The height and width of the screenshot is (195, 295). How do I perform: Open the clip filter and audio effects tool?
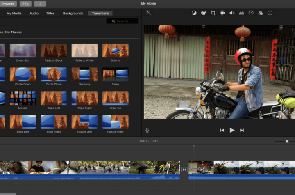pyautogui.click(x=261, y=13)
